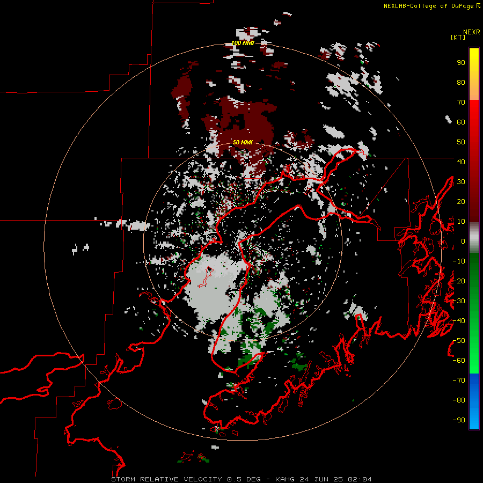483x483 pixels.
Task: Select the 40 knot scale value
Action: pos(461,162)
